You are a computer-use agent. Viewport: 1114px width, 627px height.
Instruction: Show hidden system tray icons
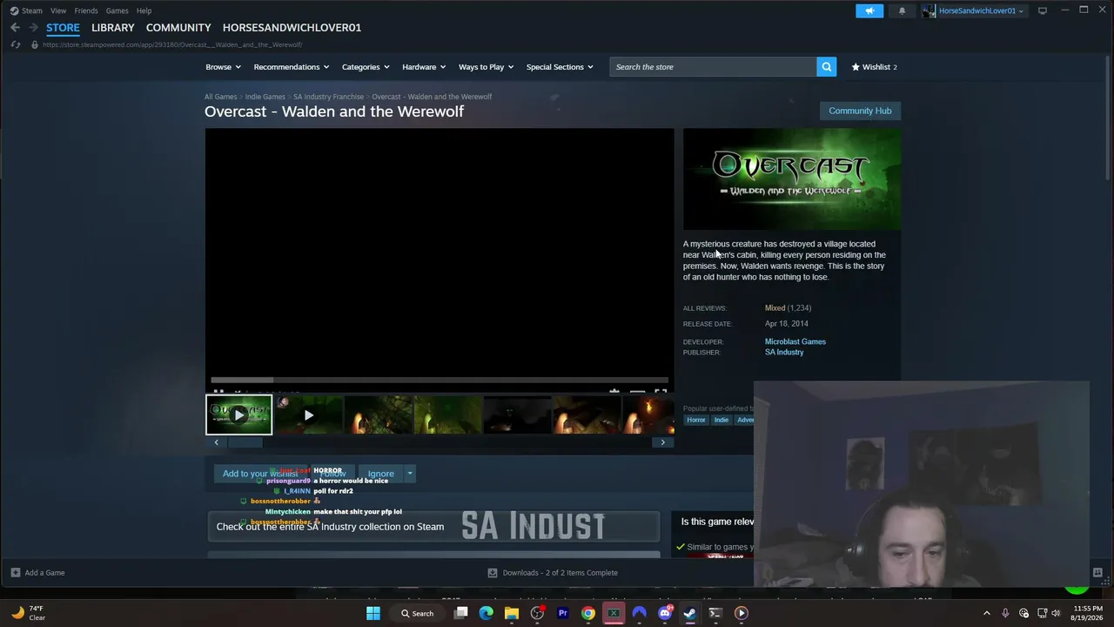[x=986, y=613]
